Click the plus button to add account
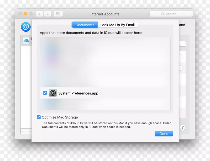 click(24, 131)
